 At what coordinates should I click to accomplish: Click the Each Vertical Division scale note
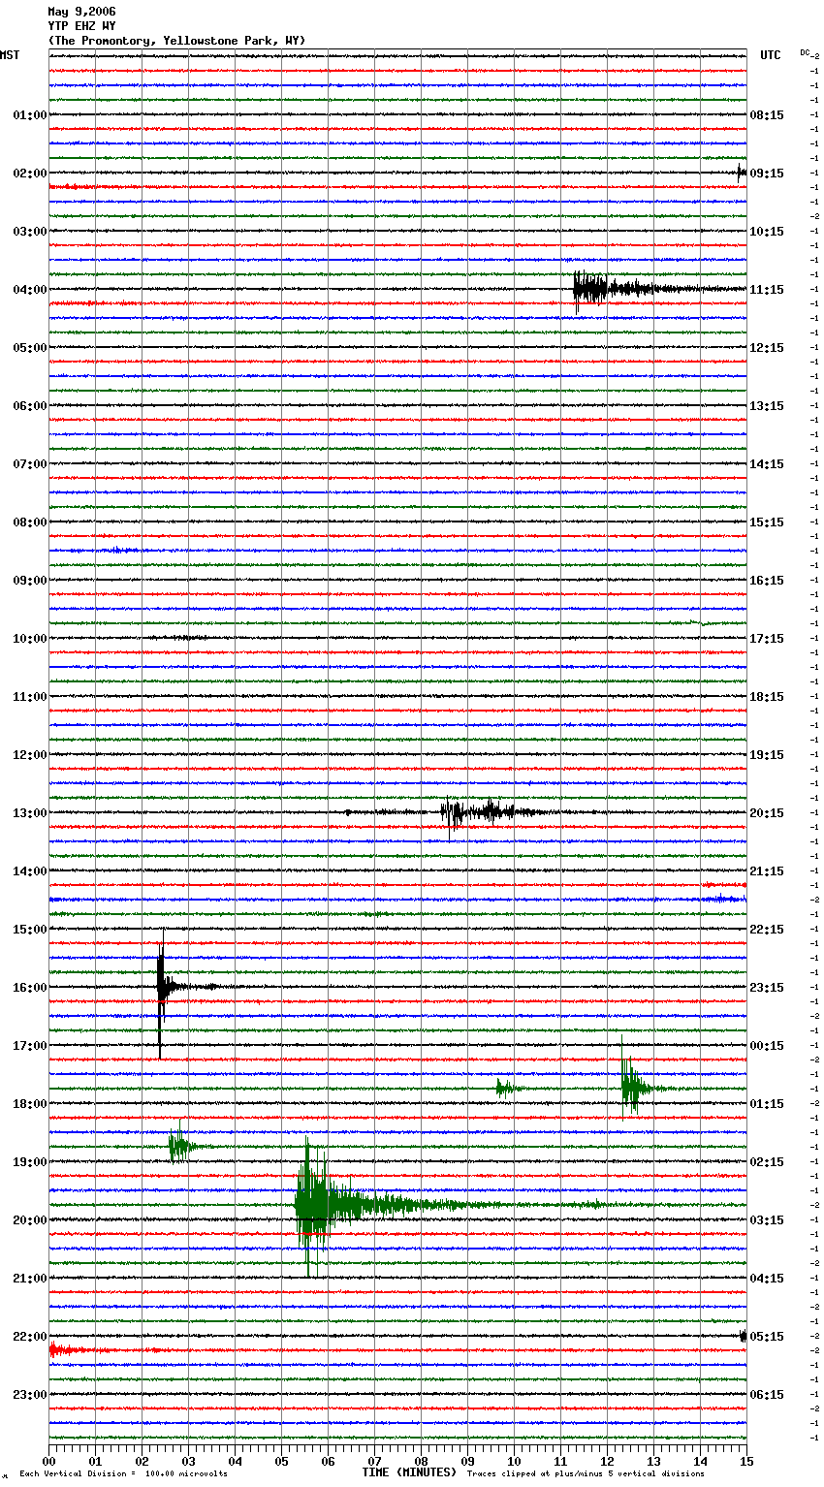(x=123, y=1473)
